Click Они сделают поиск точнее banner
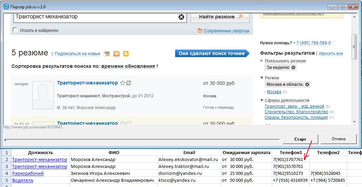Image resolution: width=362 pixels, height=187 pixels. coord(212,53)
